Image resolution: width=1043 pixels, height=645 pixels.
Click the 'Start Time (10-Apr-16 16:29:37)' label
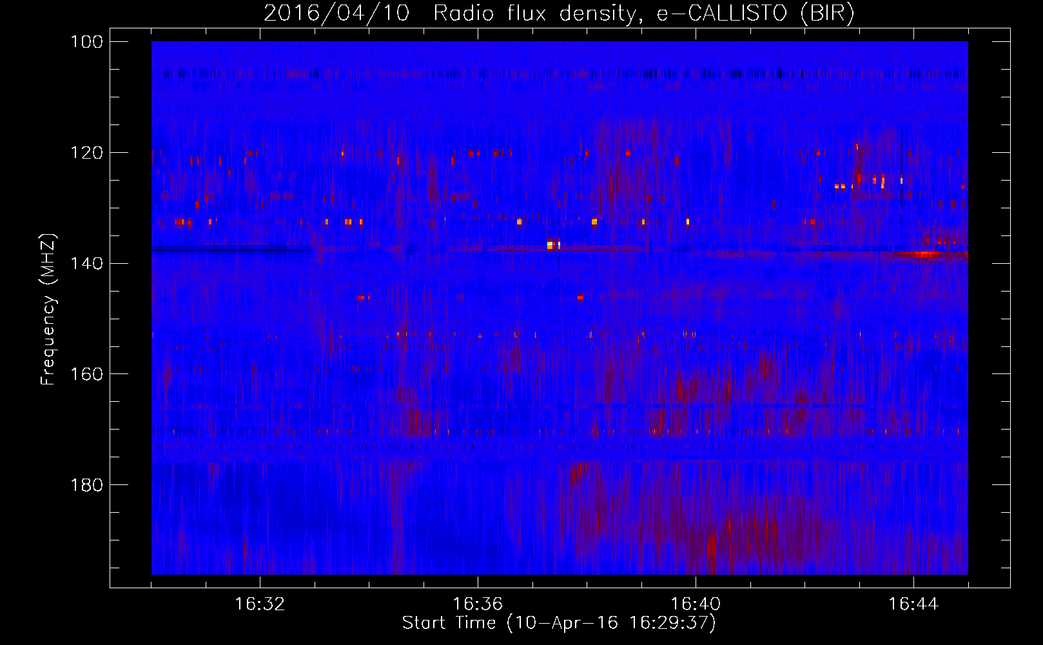[559, 623]
